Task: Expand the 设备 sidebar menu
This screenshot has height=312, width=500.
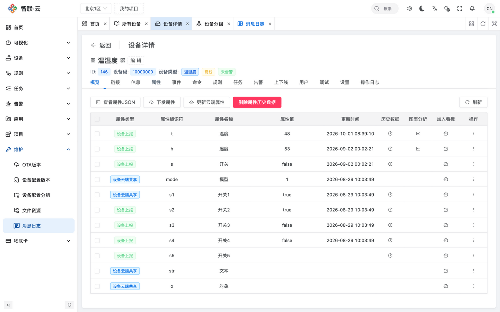Action: pos(39,58)
